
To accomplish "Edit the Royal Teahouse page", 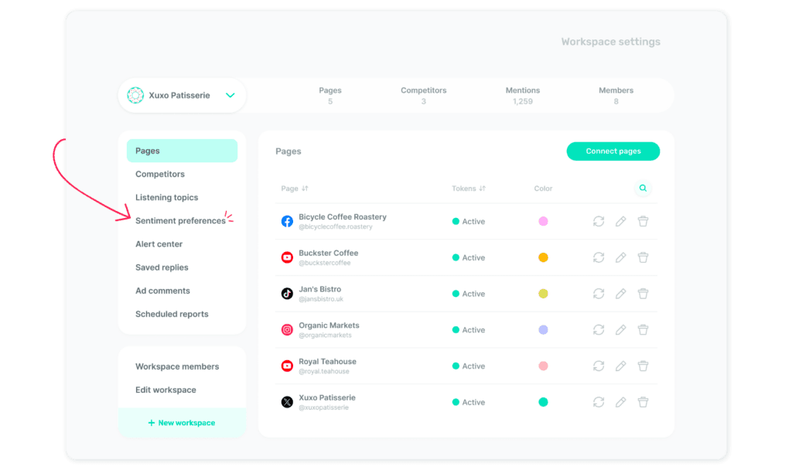I will [x=621, y=366].
